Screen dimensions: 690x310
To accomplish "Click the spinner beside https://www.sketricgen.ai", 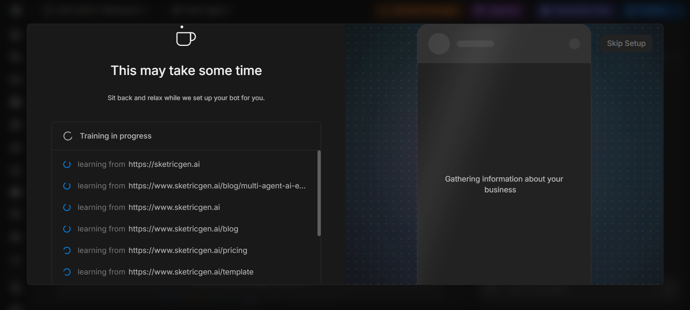I will point(67,207).
